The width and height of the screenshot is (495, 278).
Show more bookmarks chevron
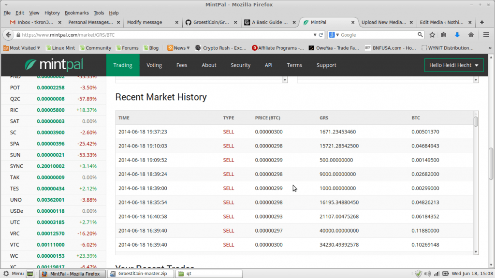(490, 48)
